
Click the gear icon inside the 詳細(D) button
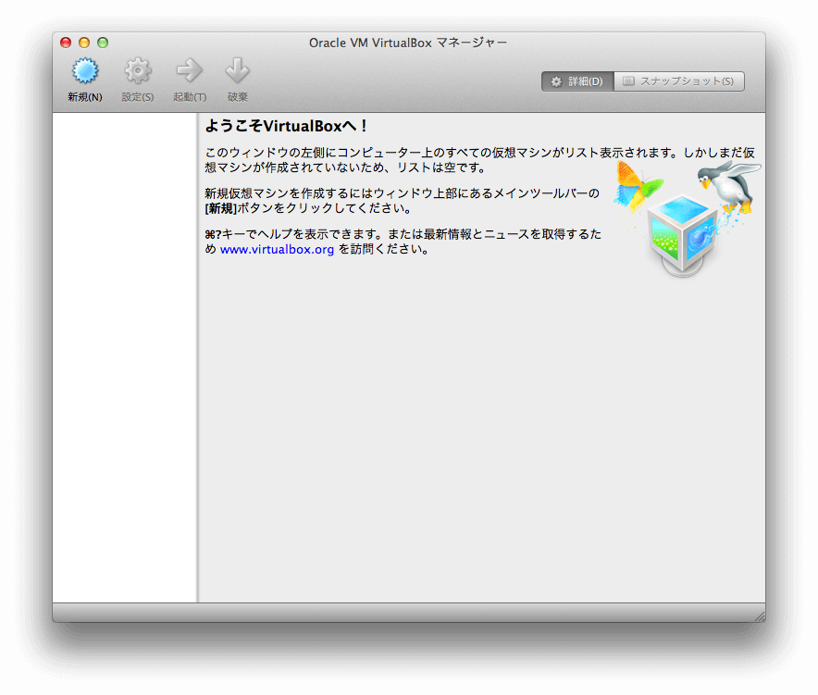point(556,81)
